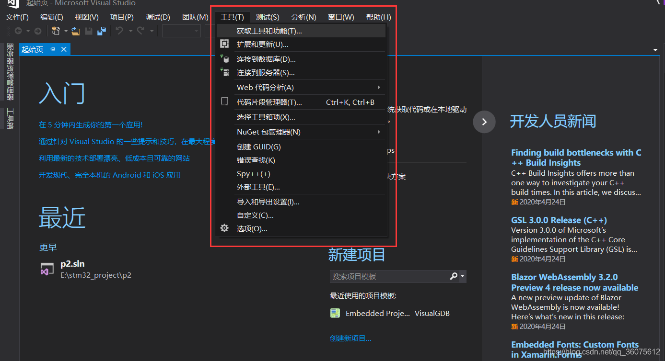This screenshot has width=665, height=361.
Task: Open the 帮助(H) menu
Action: tap(379, 17)
